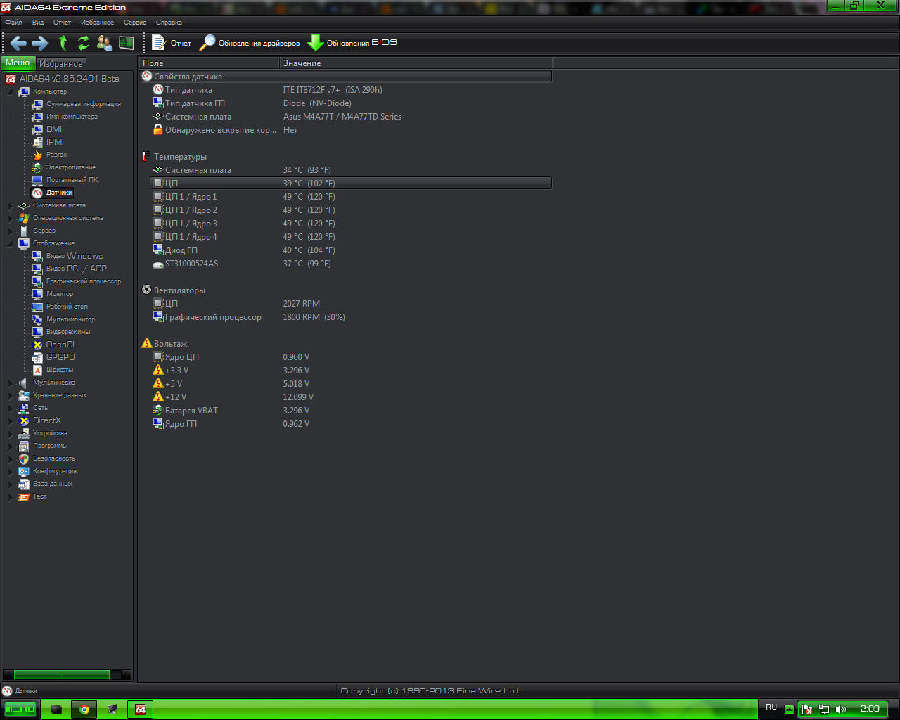Viewport: 900px width, 720px height.
Task: Click the Безопасность shield icon in the tree
Action: pos(24,458)
